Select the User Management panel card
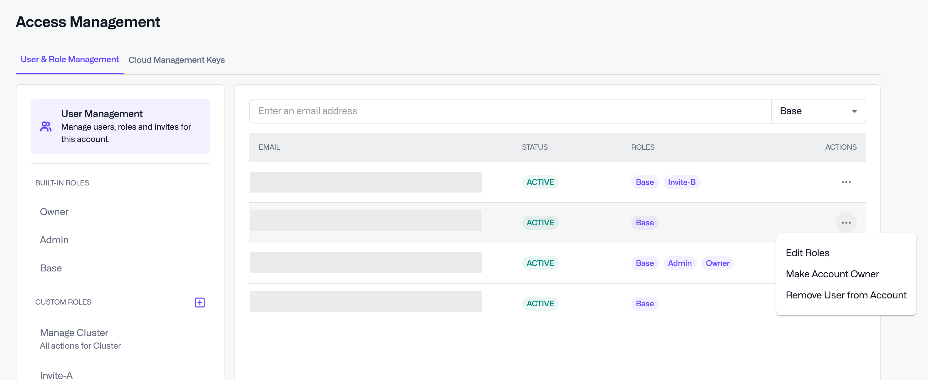This screenshot has height=380, width=928. click(x=120, y=127)
